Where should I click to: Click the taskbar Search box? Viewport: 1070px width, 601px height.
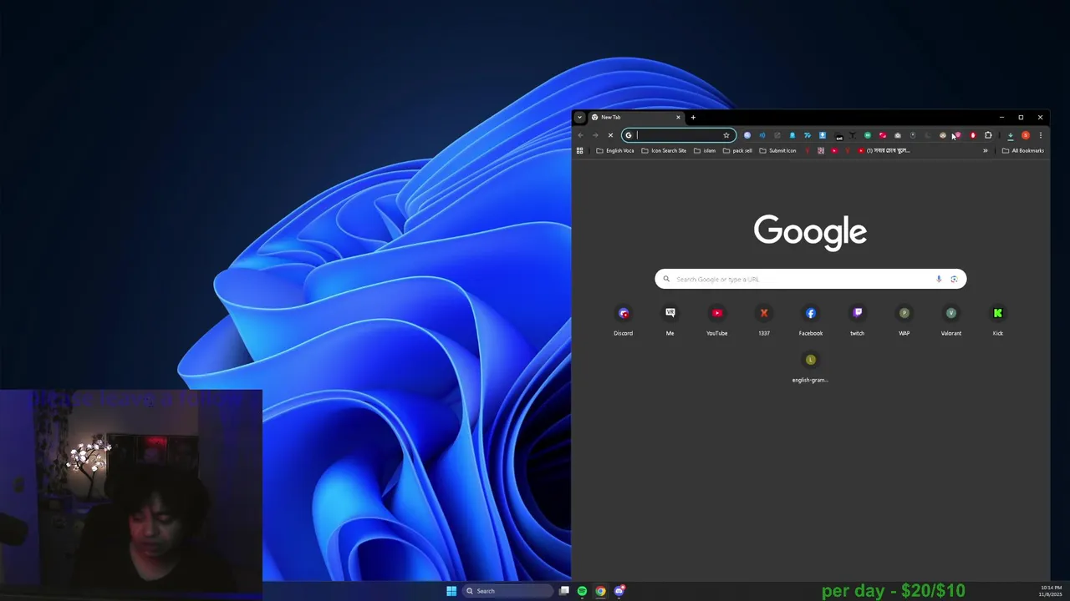pyautogui.click(x=507, y=591)
